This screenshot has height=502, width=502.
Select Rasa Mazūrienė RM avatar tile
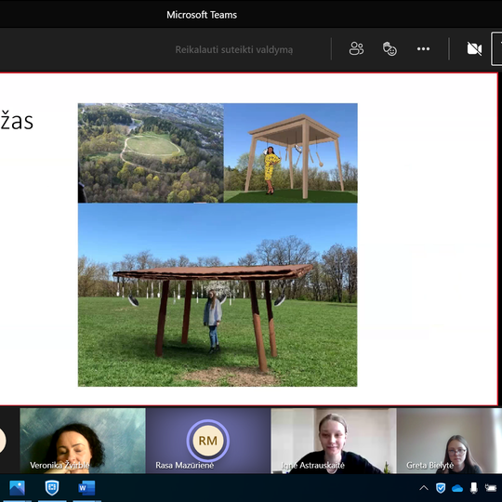pyautogui.click(x=208, y=441)
